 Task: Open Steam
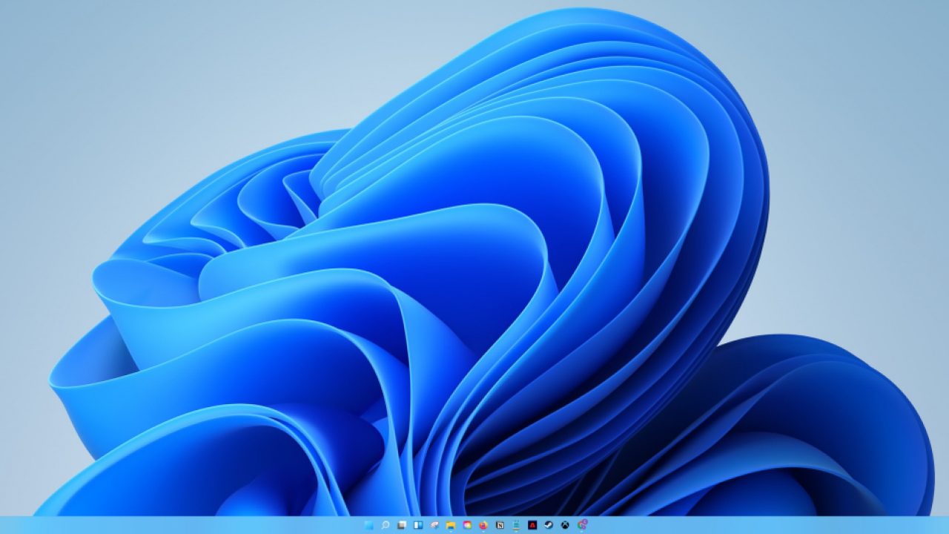point(549,524)
